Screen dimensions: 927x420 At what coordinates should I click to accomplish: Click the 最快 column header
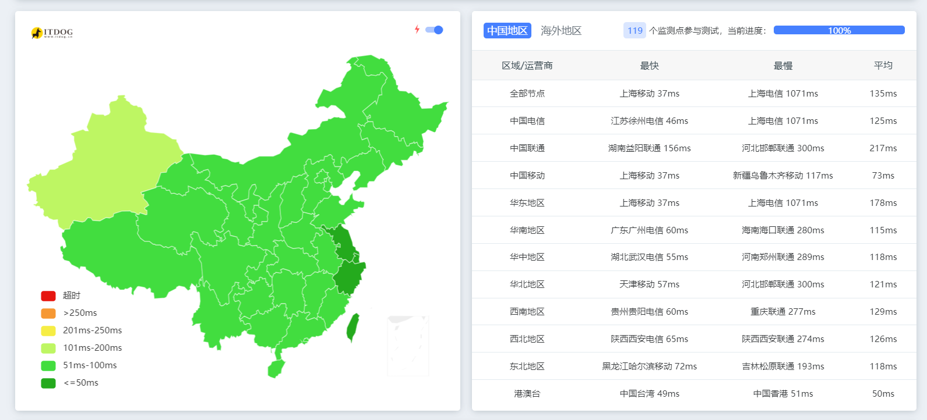[x=649, y=66]
